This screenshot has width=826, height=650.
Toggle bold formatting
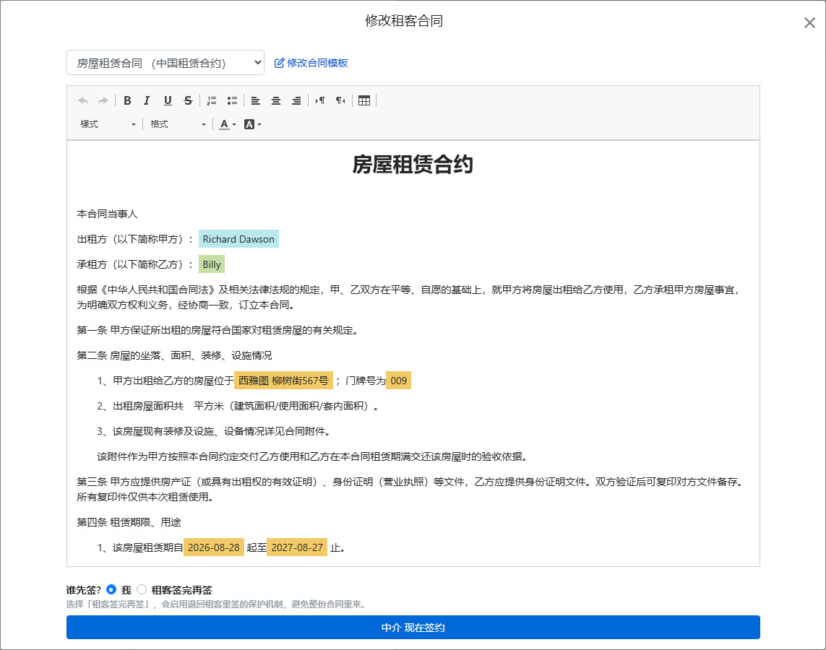tap(127, 100)
